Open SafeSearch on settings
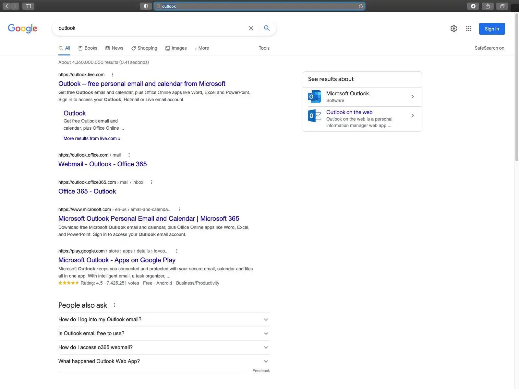Viewport: 519px width, 389px height. click(489, 48)
